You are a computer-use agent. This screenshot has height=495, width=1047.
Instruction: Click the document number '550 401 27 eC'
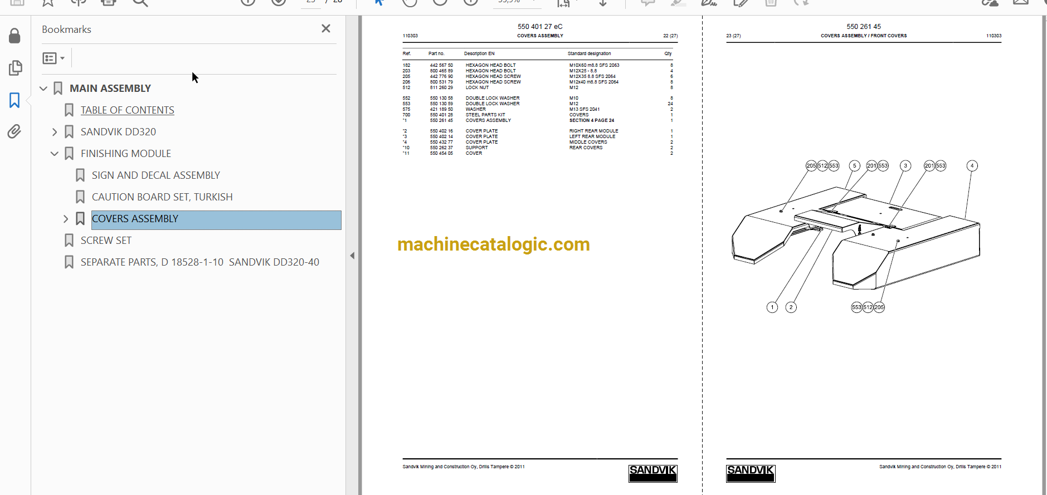pyautogui.click(x=540, y=27)
